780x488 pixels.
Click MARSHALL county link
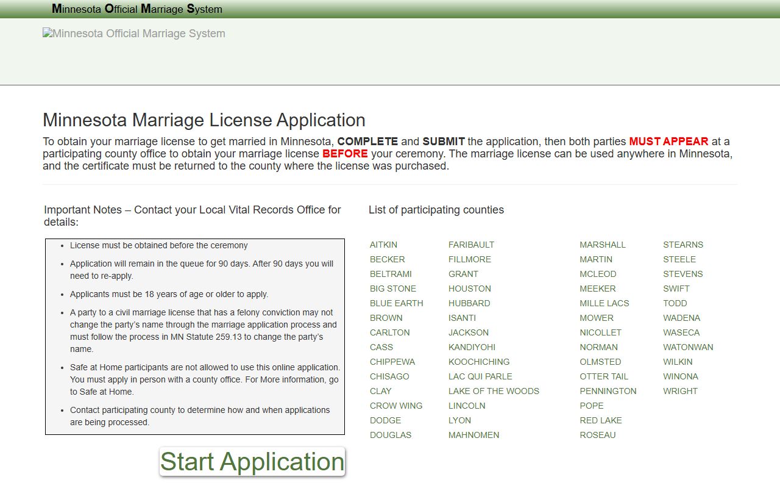603,245
